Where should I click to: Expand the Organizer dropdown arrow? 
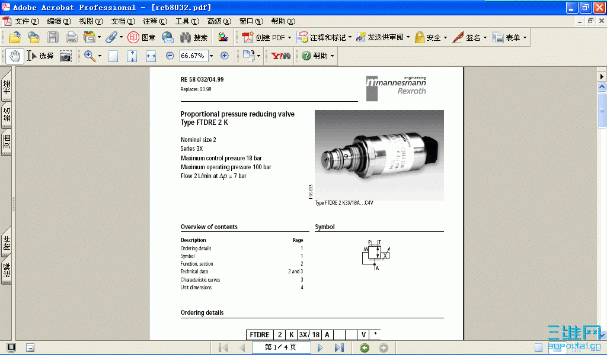coord(100,37)
